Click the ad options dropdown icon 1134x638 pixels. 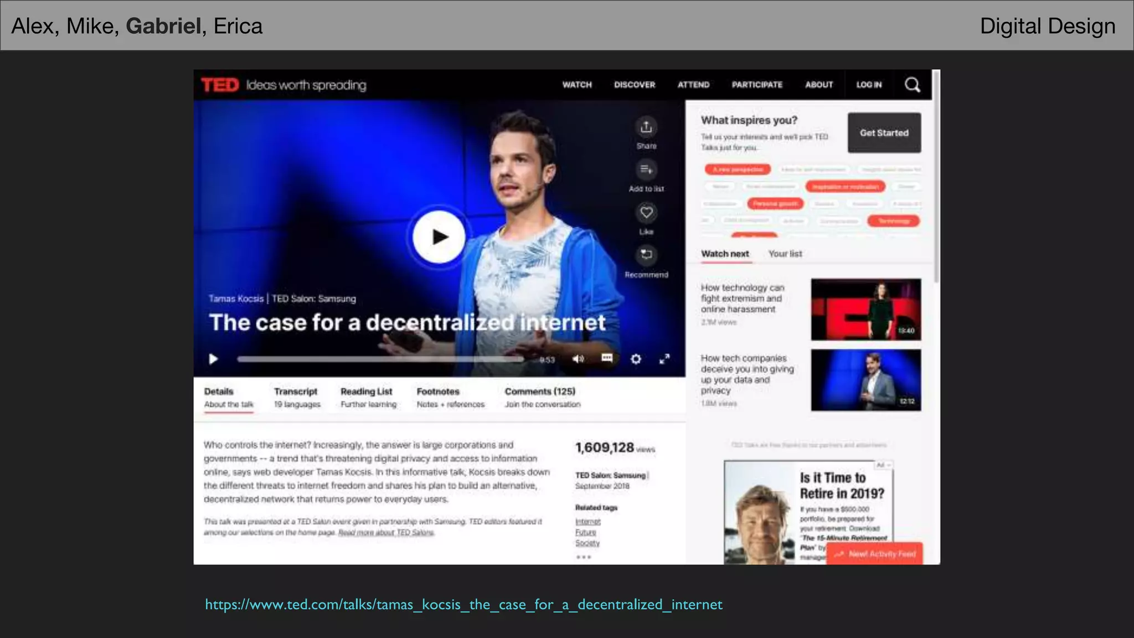883,465
